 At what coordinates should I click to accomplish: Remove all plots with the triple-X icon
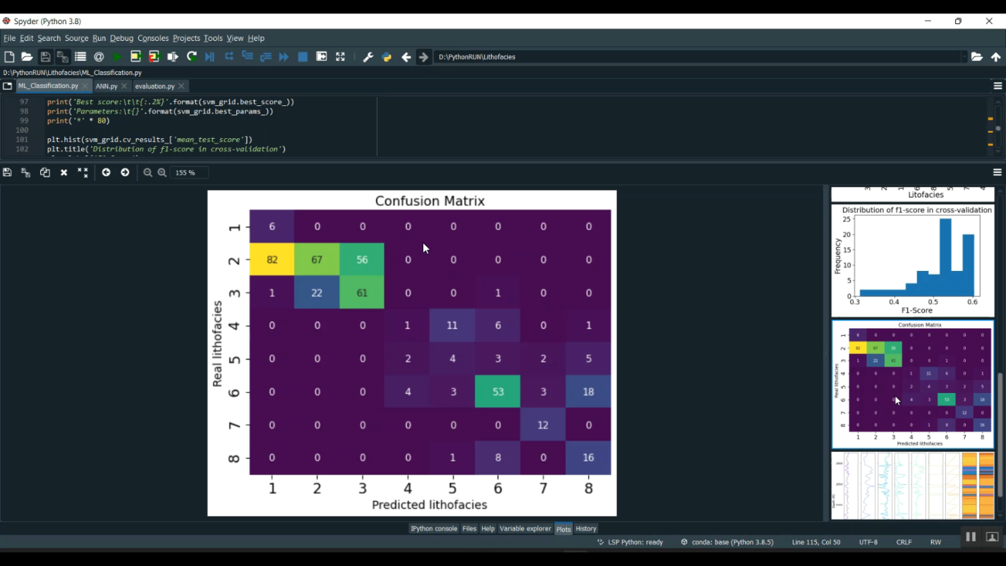82,172
